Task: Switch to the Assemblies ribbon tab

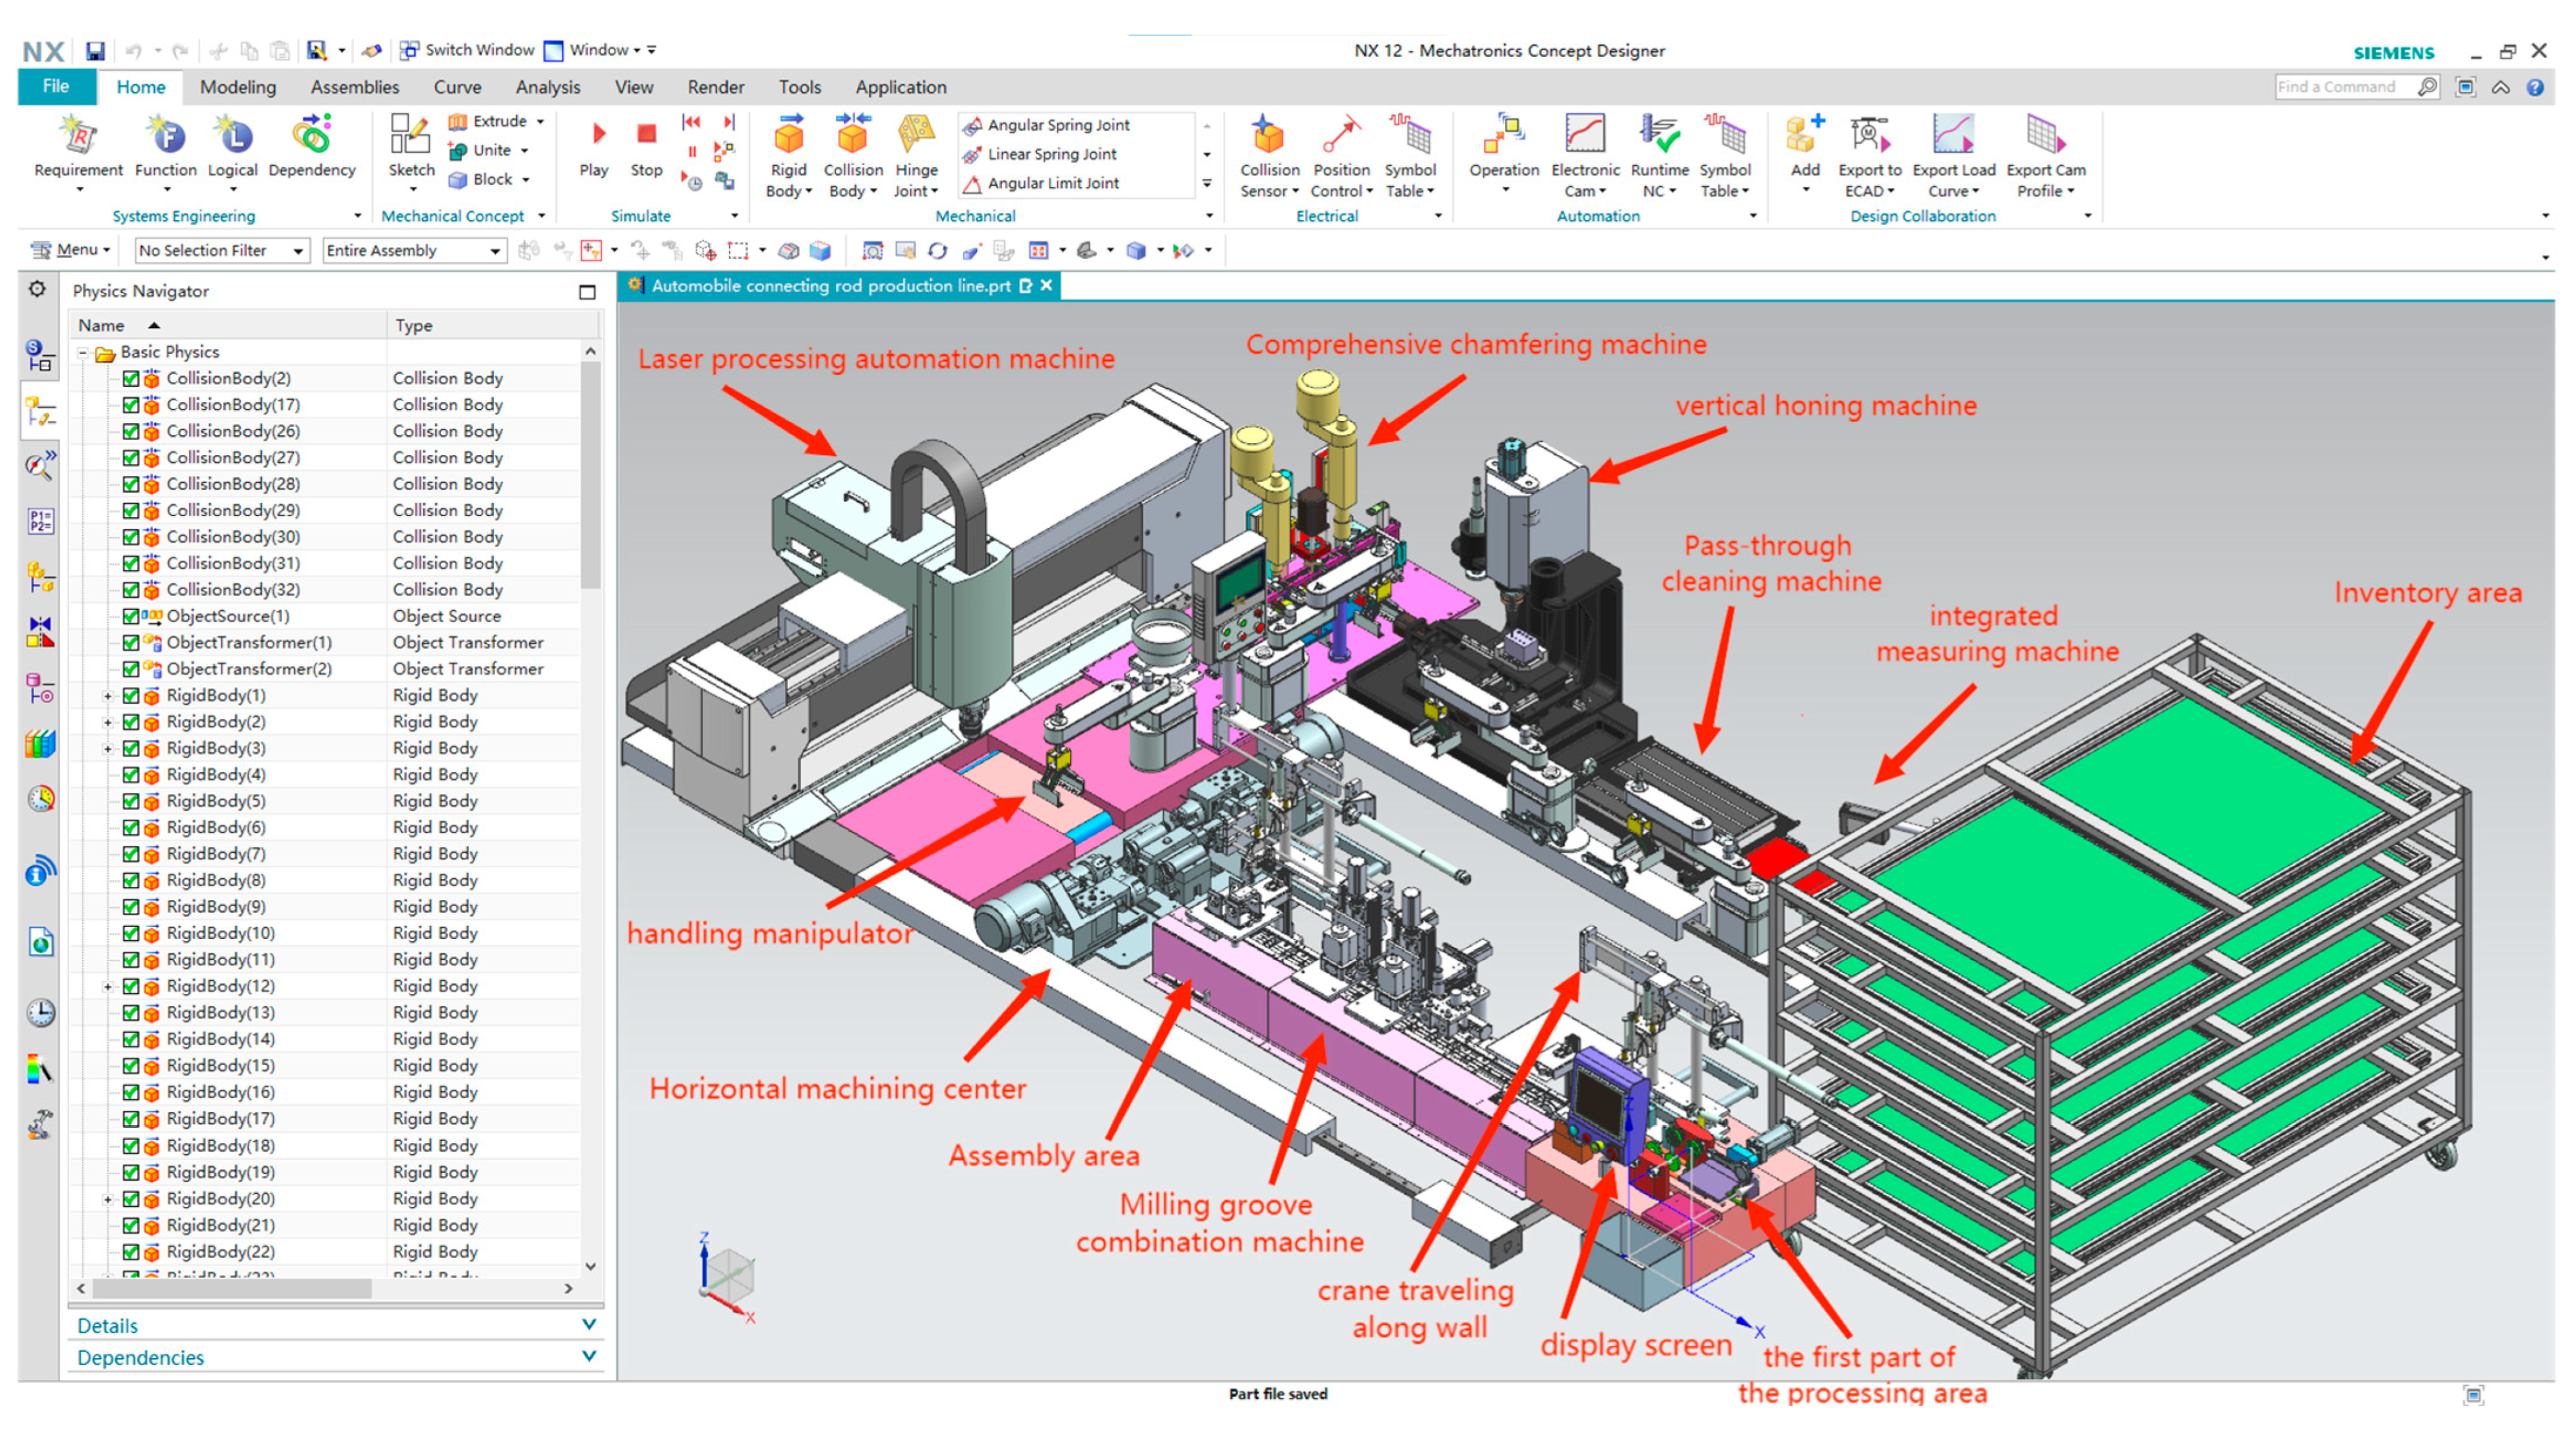Action: [354, 87]
